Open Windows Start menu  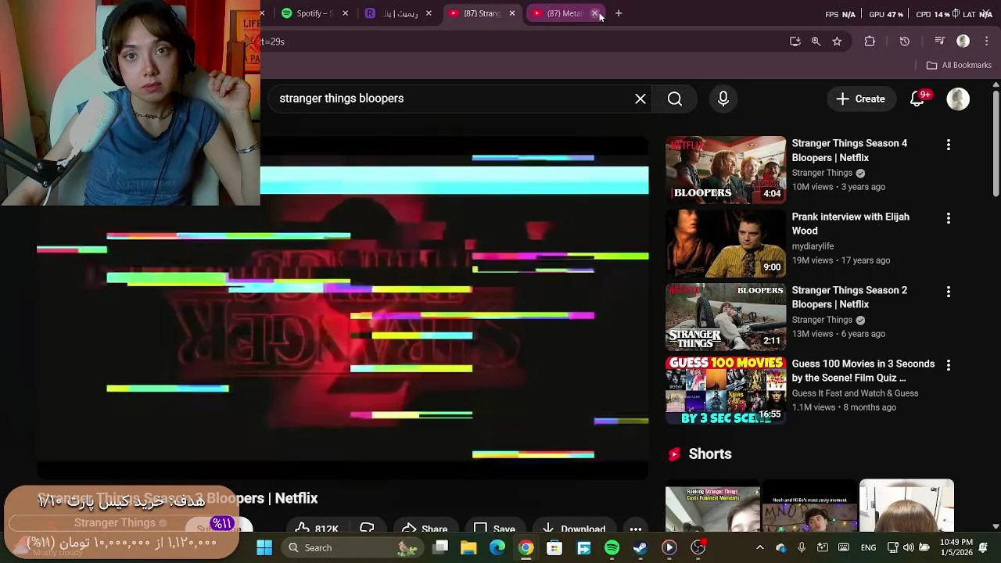point(264,547)
